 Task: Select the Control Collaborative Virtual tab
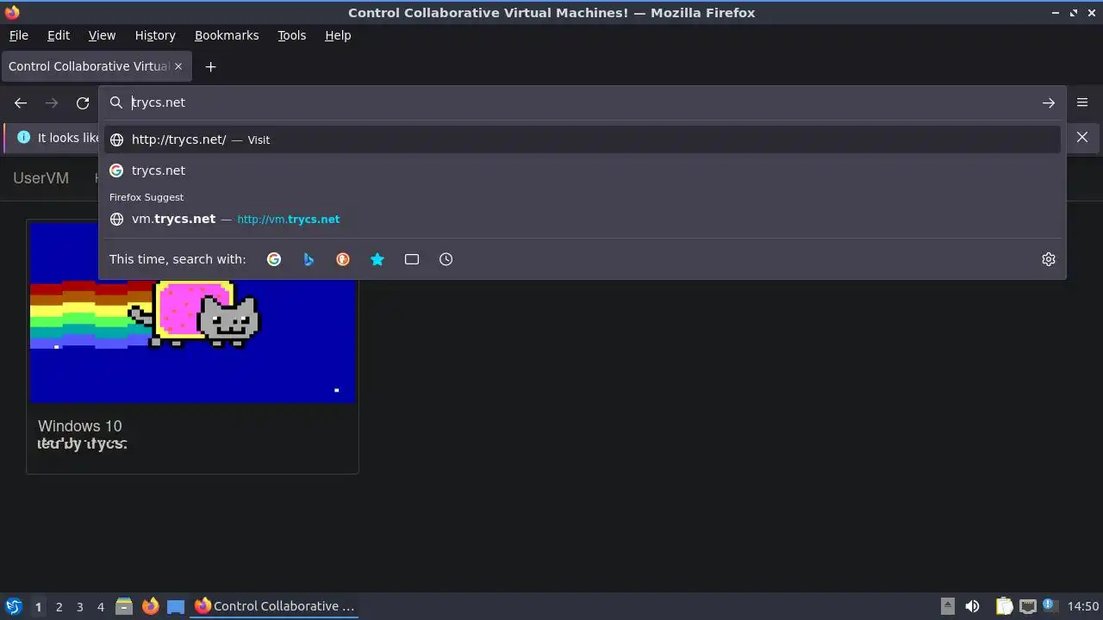pyautogui.click(x=95, y=66)
